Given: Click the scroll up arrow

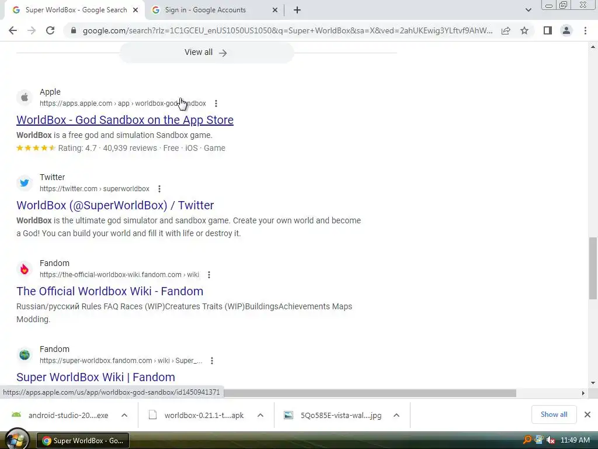Looking at the screenshot, I should pos(593,47).
